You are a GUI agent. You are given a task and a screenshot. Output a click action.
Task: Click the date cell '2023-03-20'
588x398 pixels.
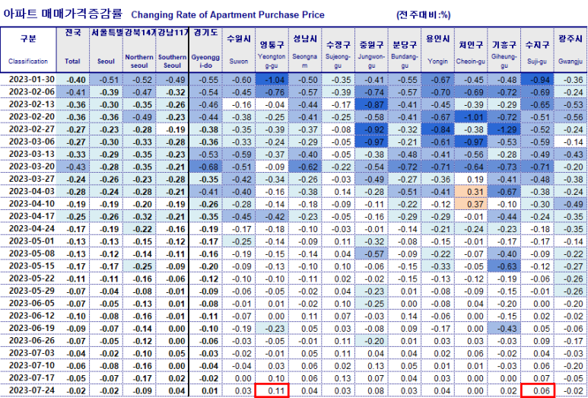28,166
